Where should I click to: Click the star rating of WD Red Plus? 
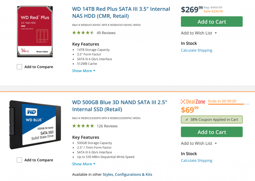pos(83,33)
